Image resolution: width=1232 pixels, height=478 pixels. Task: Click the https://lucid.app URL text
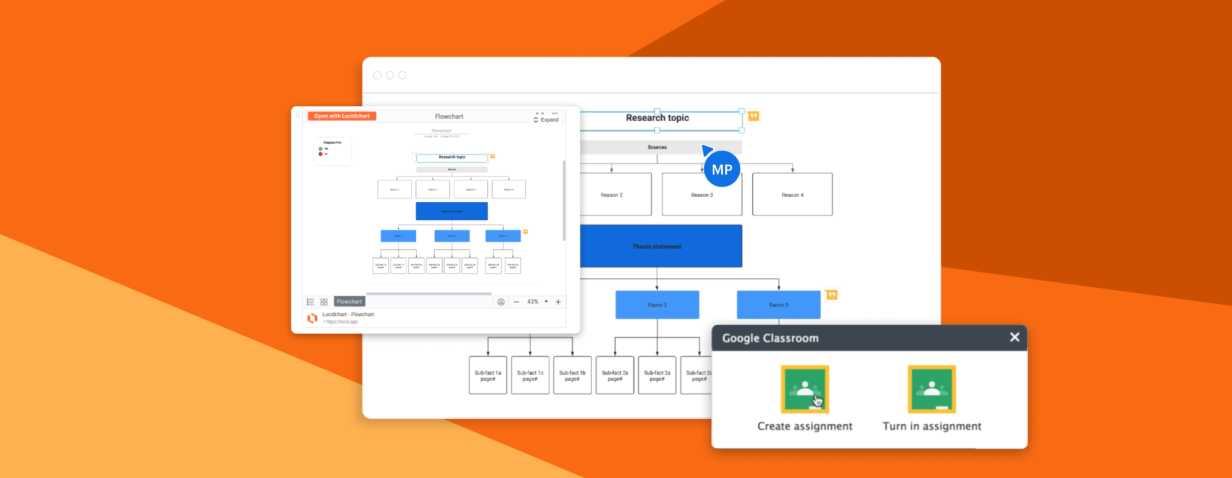tap(341, 322)
